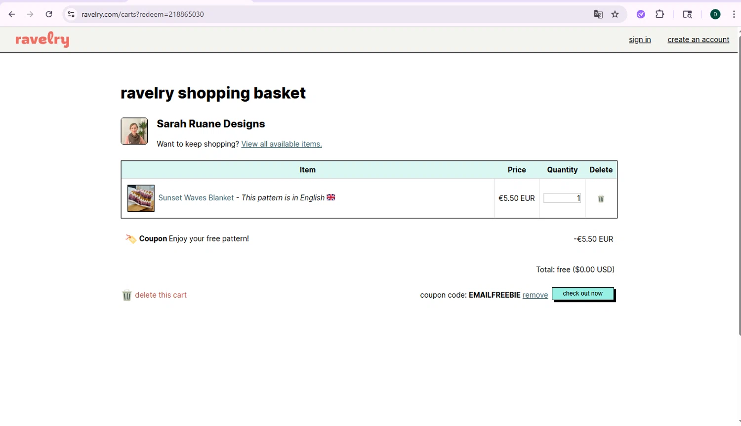The height and width of the screenshot is (426, 741).
Task: Click the Sarah Ruane Designs heading
Action: click(x=211, y=124)
